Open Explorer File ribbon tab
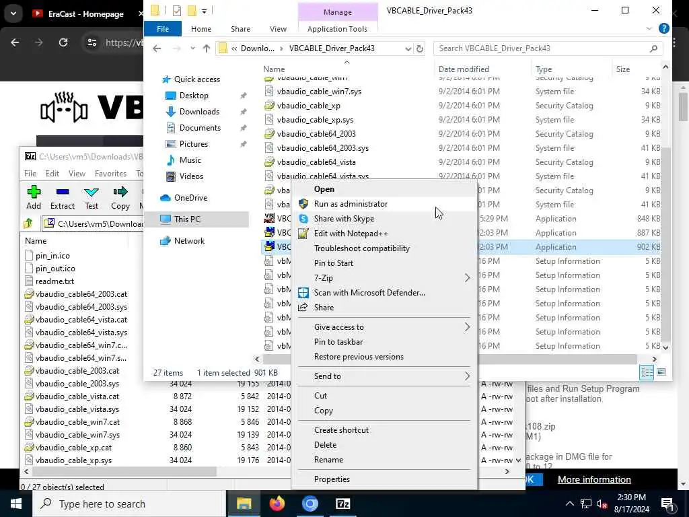 coord(163,28)
